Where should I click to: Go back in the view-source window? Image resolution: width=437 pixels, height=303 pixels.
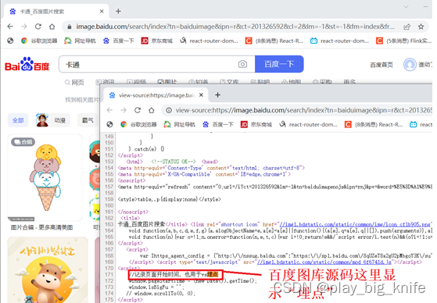(109, 110)
